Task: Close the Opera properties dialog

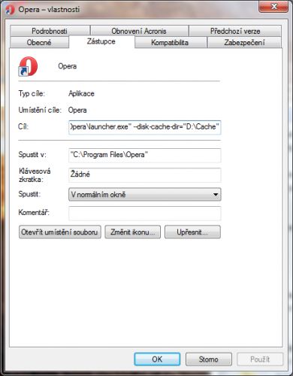Action: click(x=273, y=7)
